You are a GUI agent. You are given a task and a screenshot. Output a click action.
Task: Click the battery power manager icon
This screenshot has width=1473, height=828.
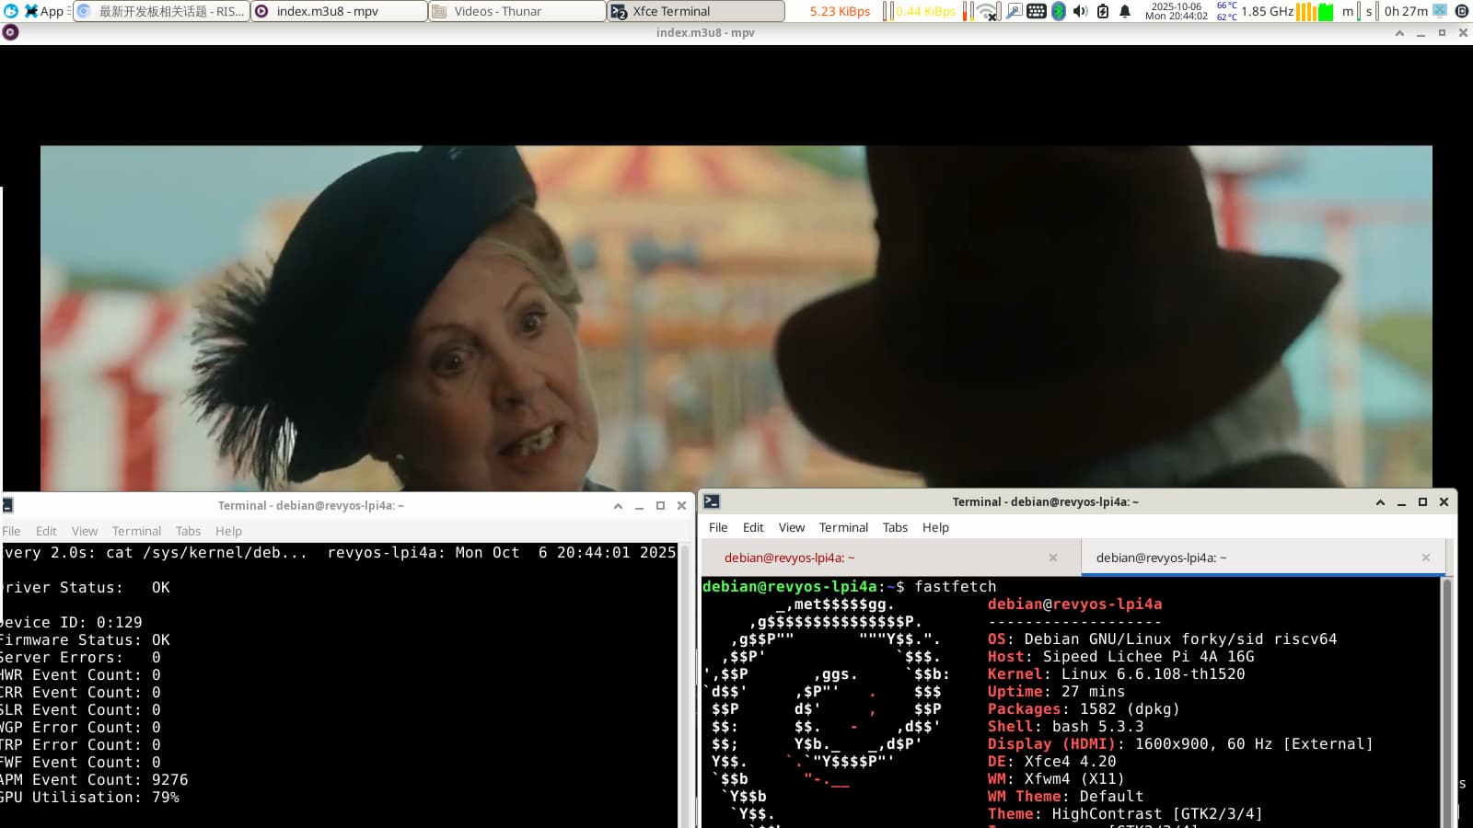[1103, 11]
